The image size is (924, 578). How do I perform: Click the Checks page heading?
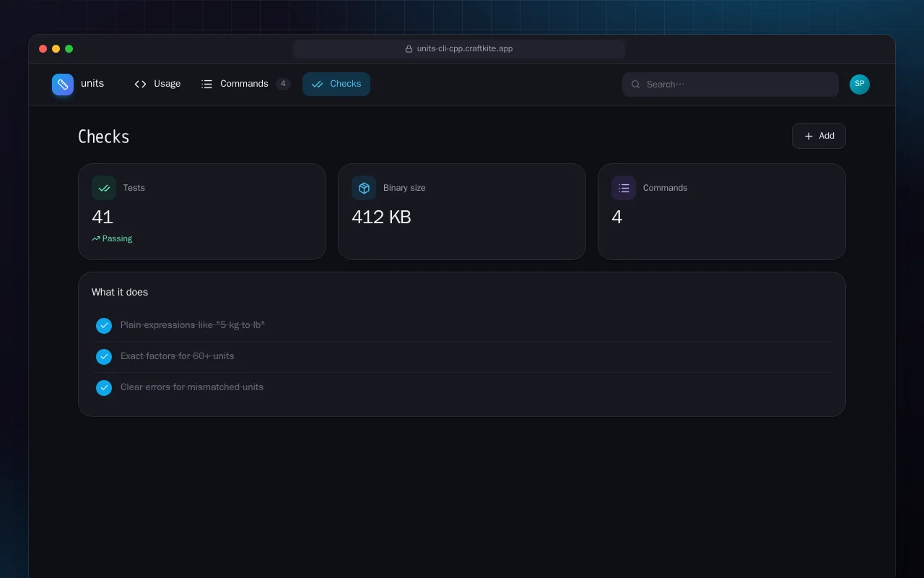point(104,137)
